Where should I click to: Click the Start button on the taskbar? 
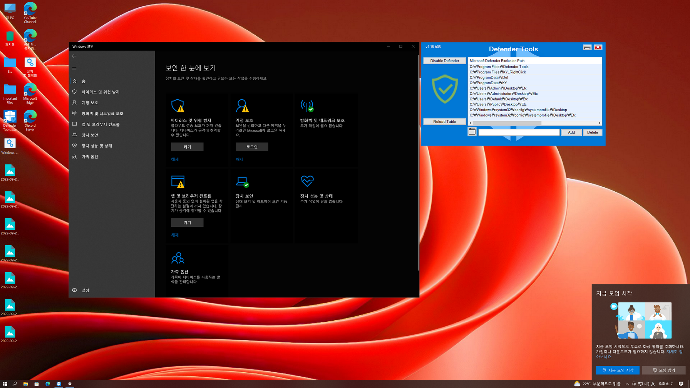pyautogui.click(x=5, y=384)
